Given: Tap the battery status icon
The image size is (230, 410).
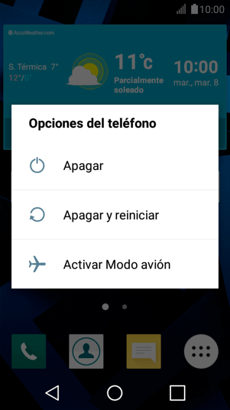Looking at the screenshot, I should pyautogui.click(x=194, y=9).
